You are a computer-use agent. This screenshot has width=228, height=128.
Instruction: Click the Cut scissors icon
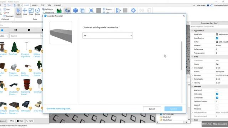5,13
